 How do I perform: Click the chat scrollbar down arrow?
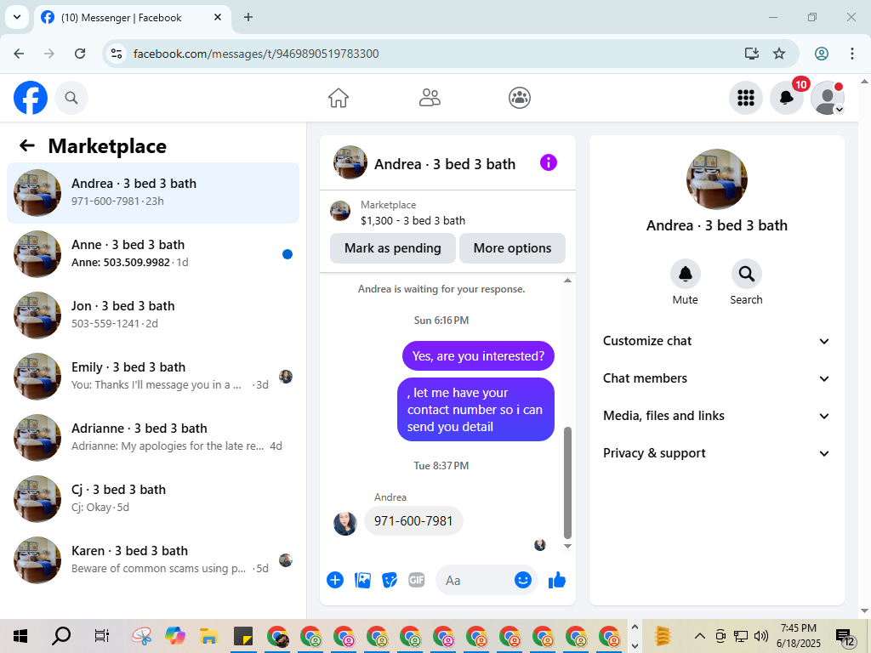click(567, 547)
